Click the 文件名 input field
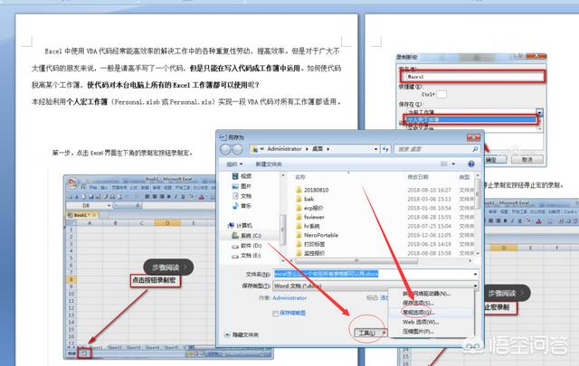The width and height of the screenshot is (579, 366). pos(372,274)
